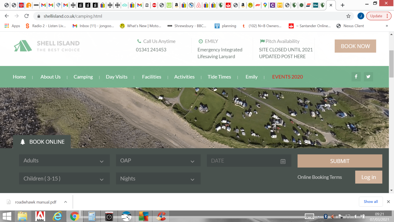This screenshot has width=394, height=222.
Task: Switch to the Santander tab
Action: (228, 5)
